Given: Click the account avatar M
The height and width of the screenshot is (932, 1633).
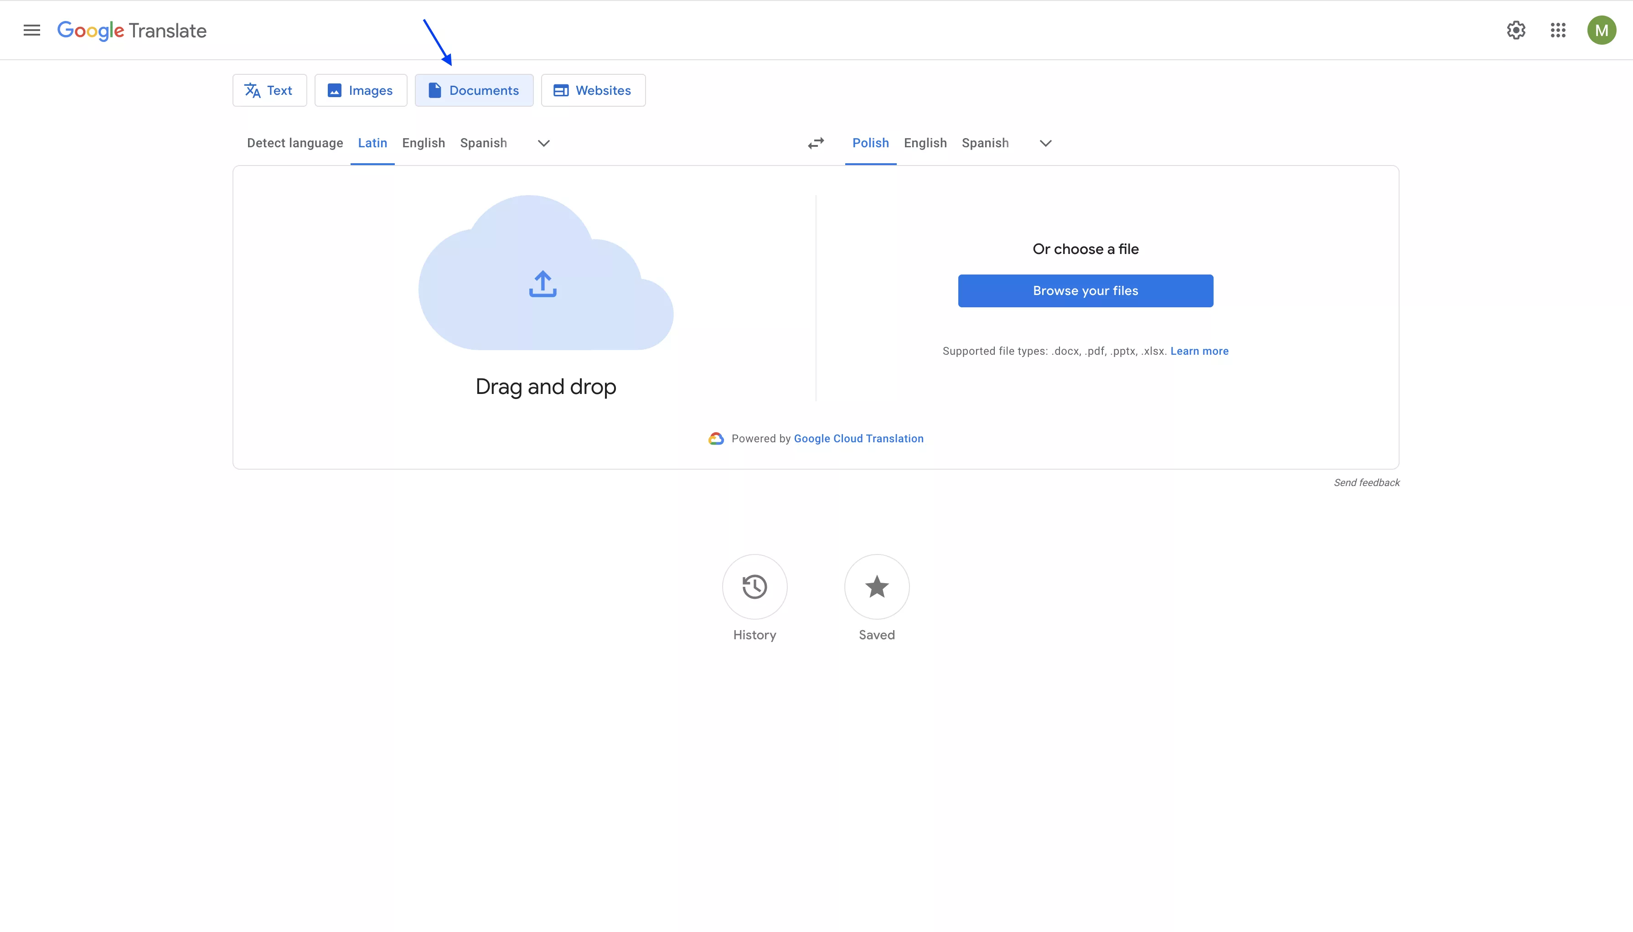Looking at the screenshot, I should [x=1602, y=30].
